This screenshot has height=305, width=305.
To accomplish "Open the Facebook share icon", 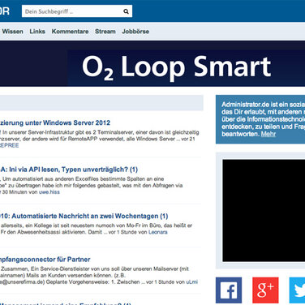I will point(229,290).
